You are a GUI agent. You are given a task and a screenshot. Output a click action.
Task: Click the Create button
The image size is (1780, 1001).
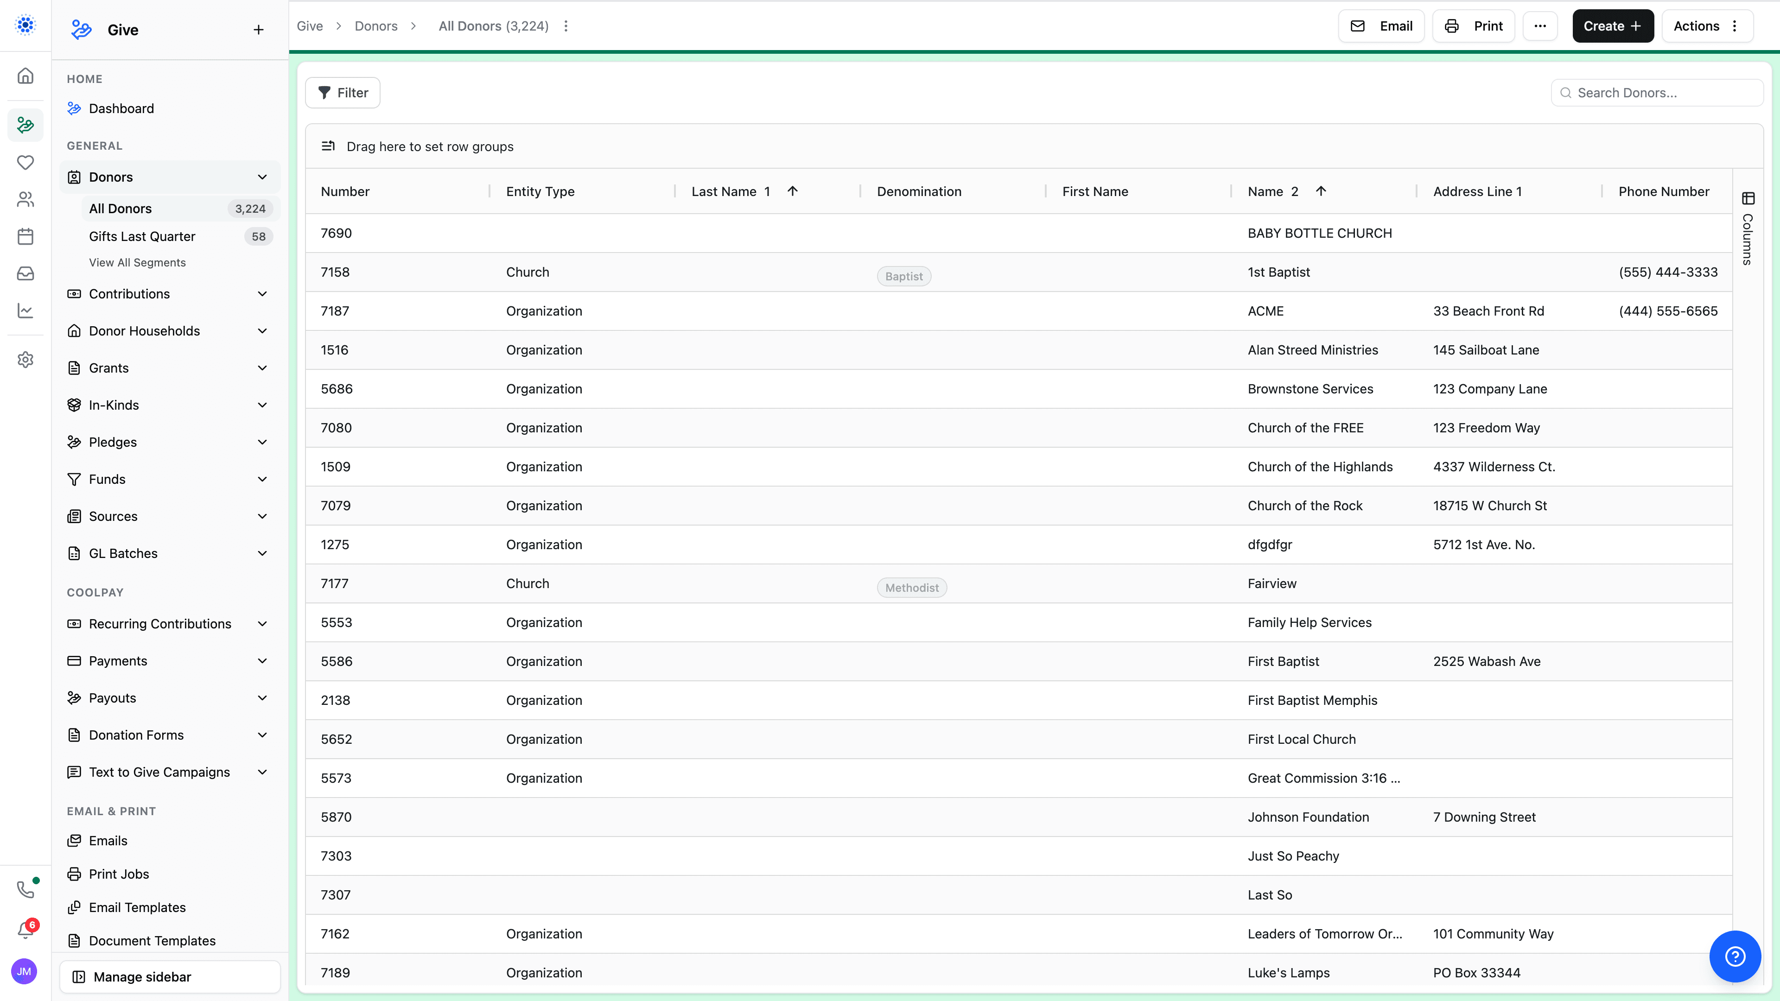click(x=1613, y=26)
